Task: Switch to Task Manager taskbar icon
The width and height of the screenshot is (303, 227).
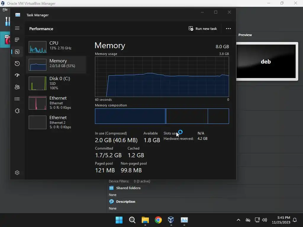Action: pos(184,220)
